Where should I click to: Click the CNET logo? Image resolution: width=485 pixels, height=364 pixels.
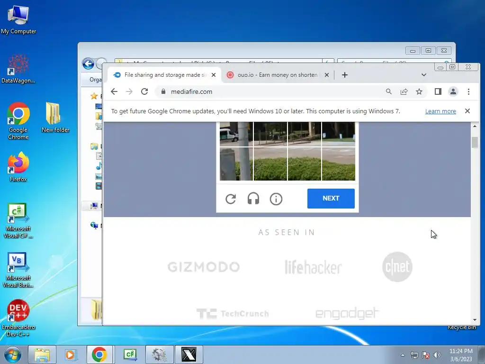pos(397,267)
